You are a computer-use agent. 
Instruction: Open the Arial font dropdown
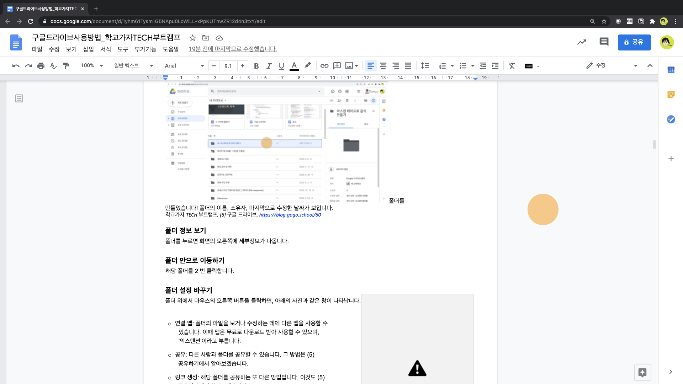184,66
